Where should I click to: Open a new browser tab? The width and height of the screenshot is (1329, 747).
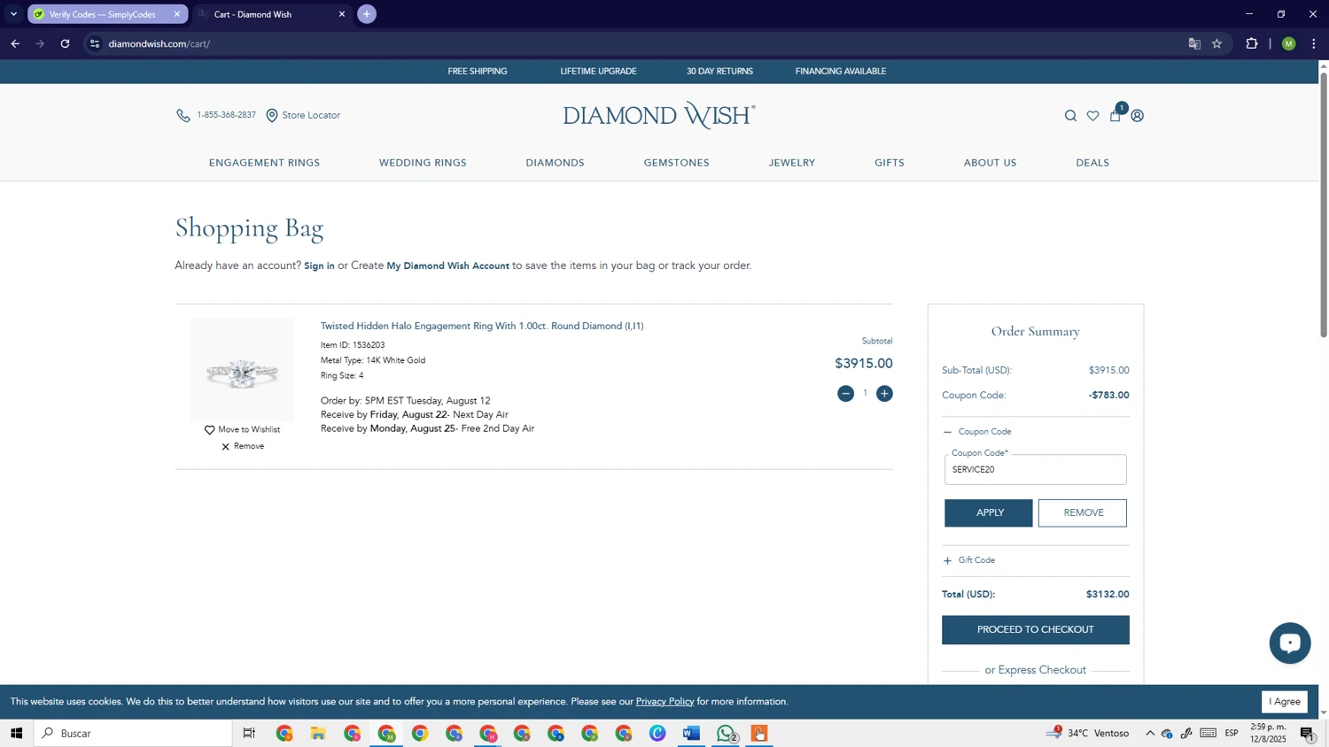pyautogui.click(x=367, y=14)
